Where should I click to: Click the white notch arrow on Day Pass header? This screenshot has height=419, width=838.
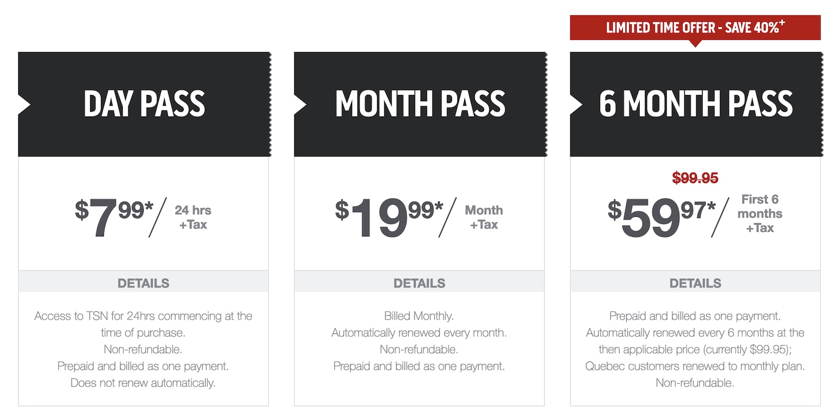click(x=24, y=104)
